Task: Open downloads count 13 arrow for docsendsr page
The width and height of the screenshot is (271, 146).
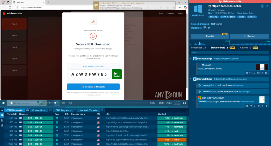Action: 255,73
